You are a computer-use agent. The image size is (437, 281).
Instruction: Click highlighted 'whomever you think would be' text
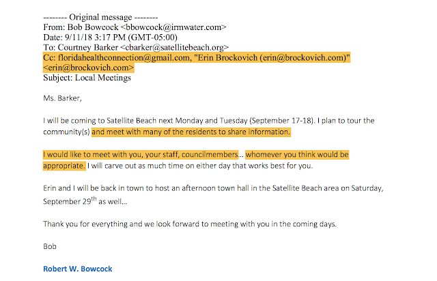point(297,155)
